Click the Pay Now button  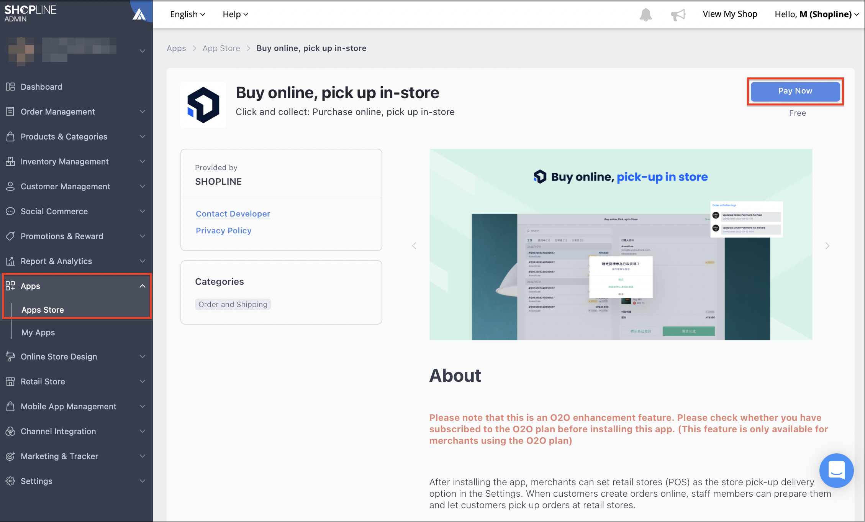(795, 91)
